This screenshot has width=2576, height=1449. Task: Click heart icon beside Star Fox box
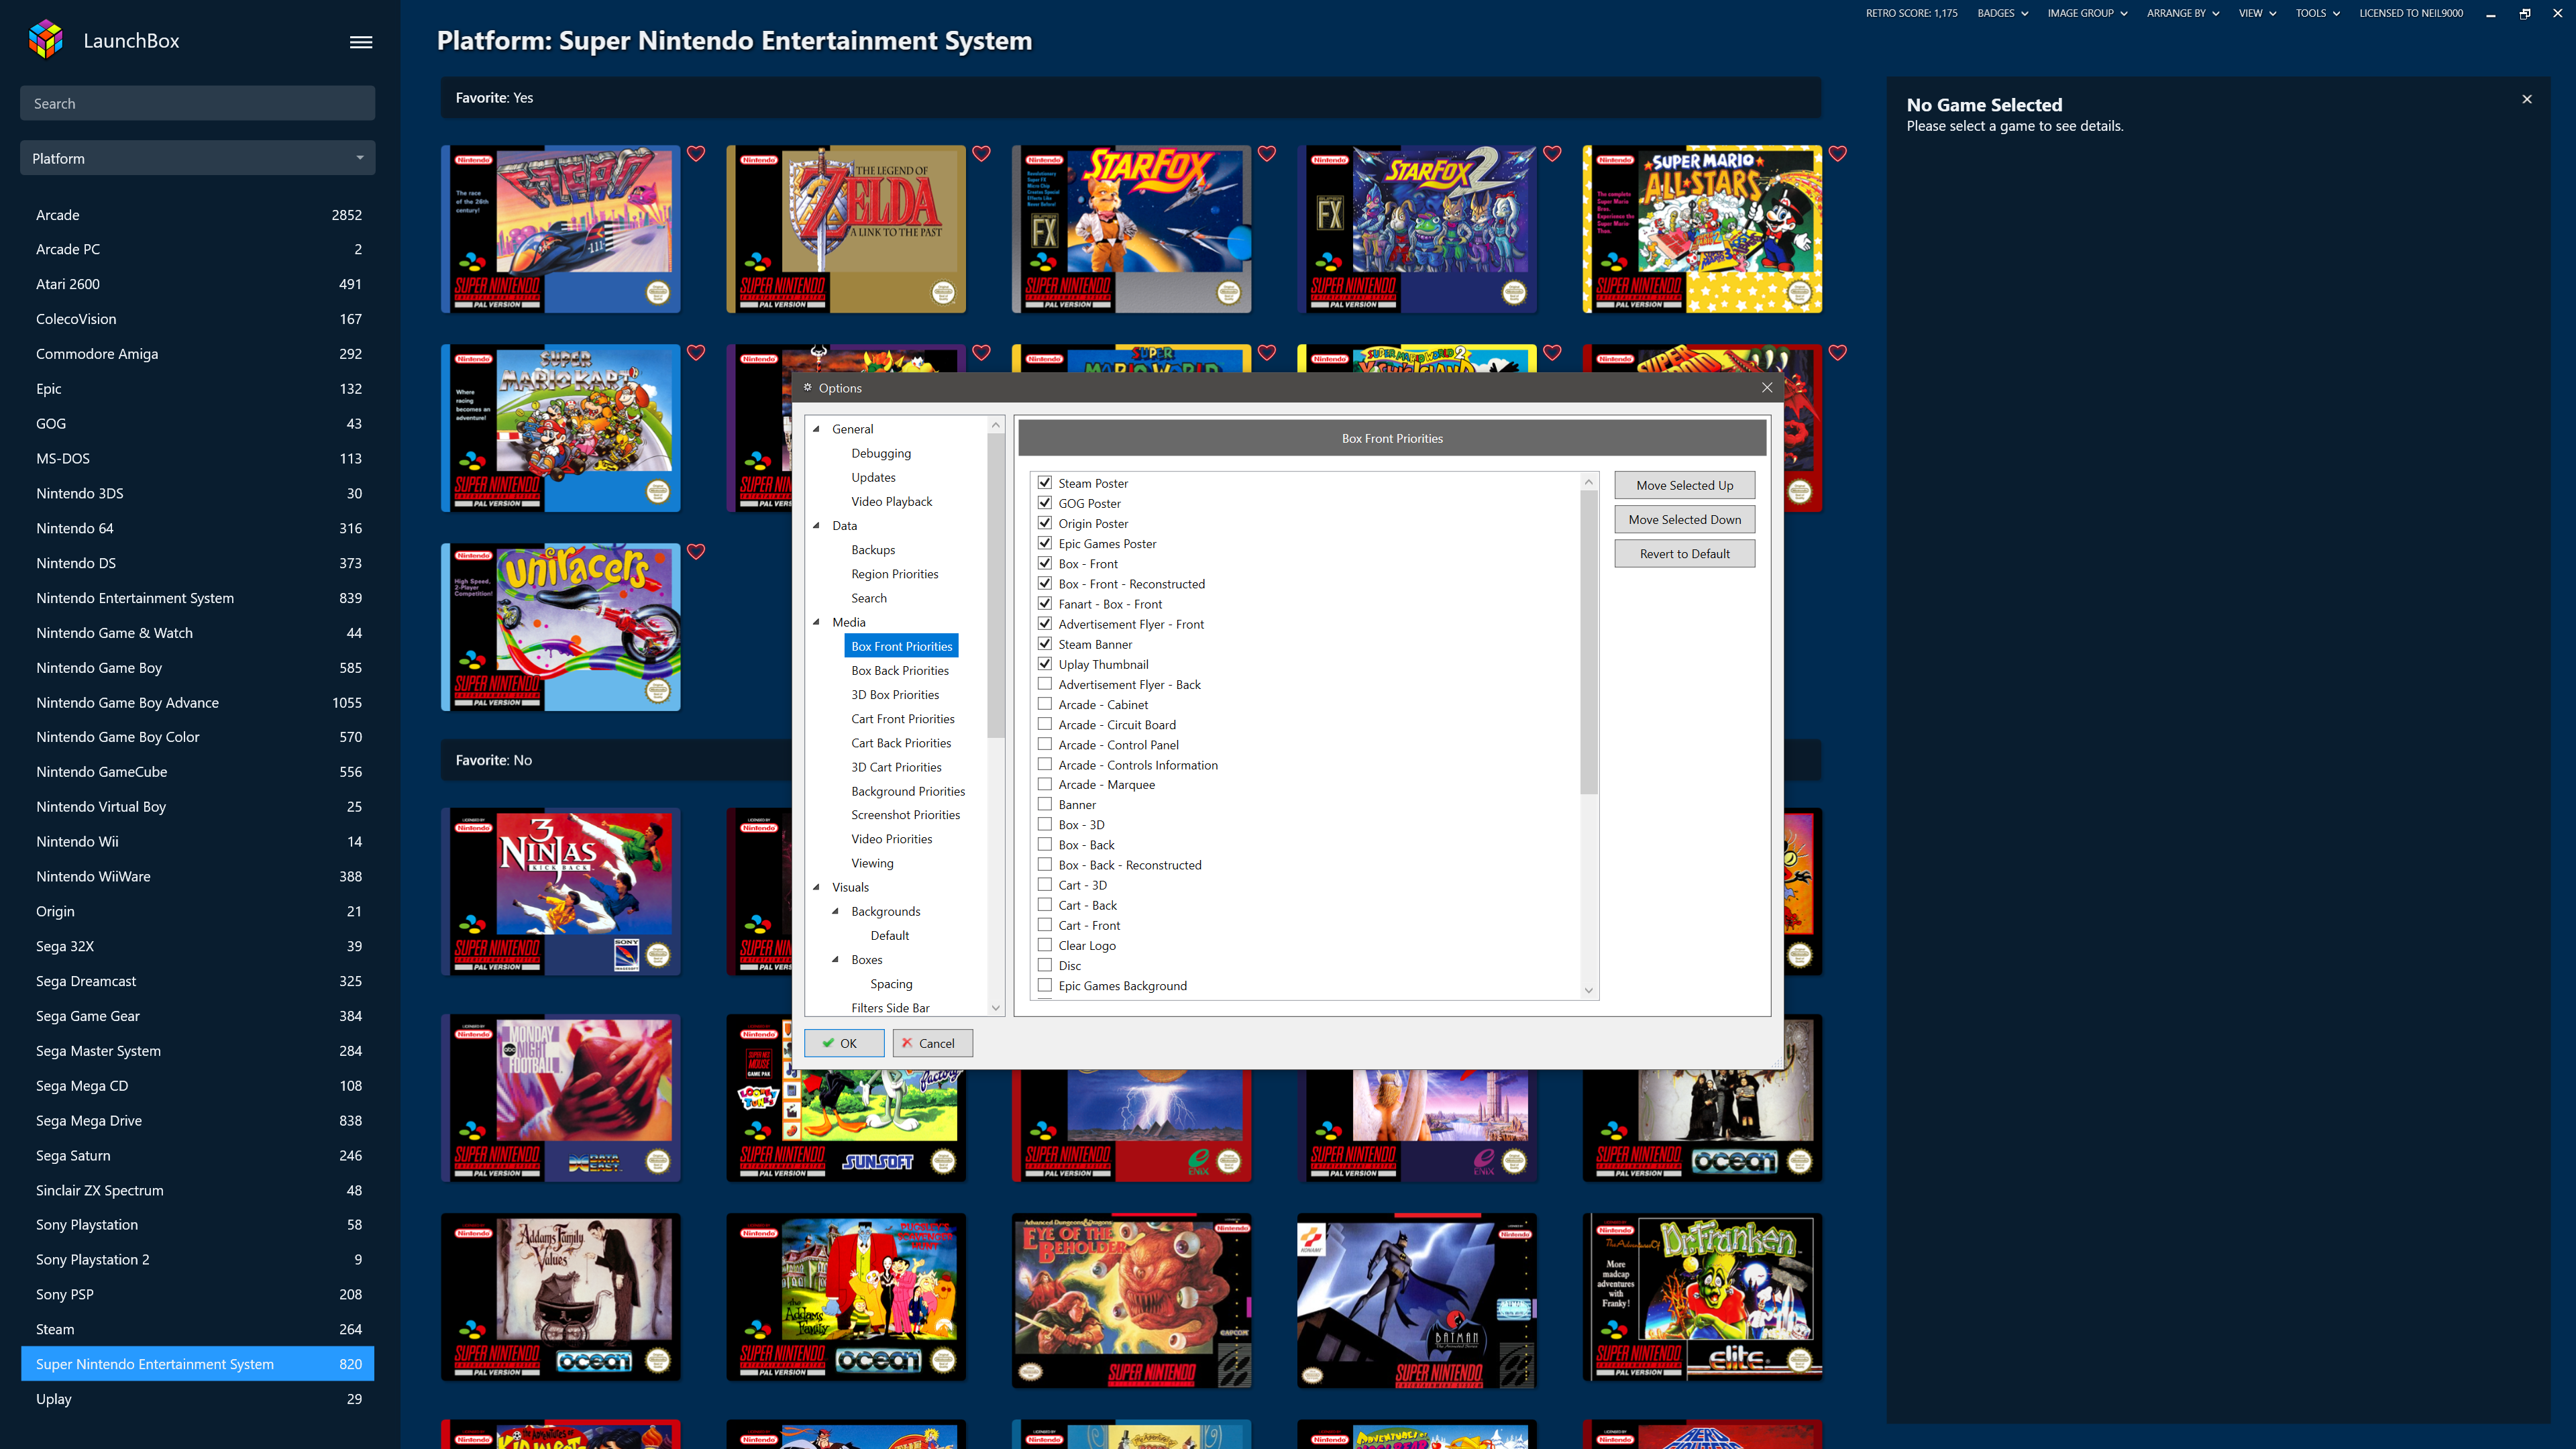click(x=1267, y=153)
